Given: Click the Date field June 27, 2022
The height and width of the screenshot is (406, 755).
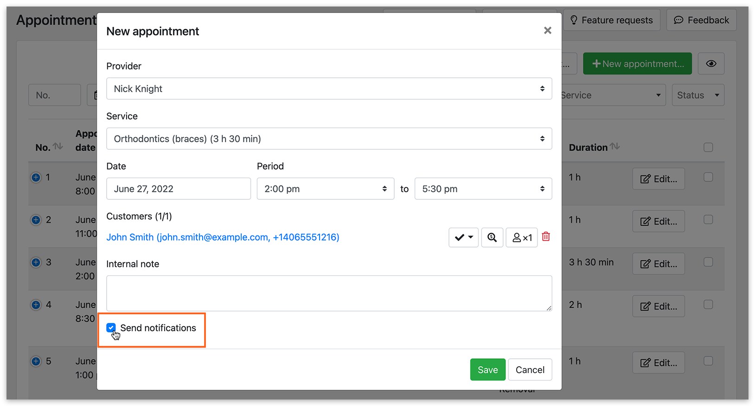Looking at the screenshot, I should (179, 189).
